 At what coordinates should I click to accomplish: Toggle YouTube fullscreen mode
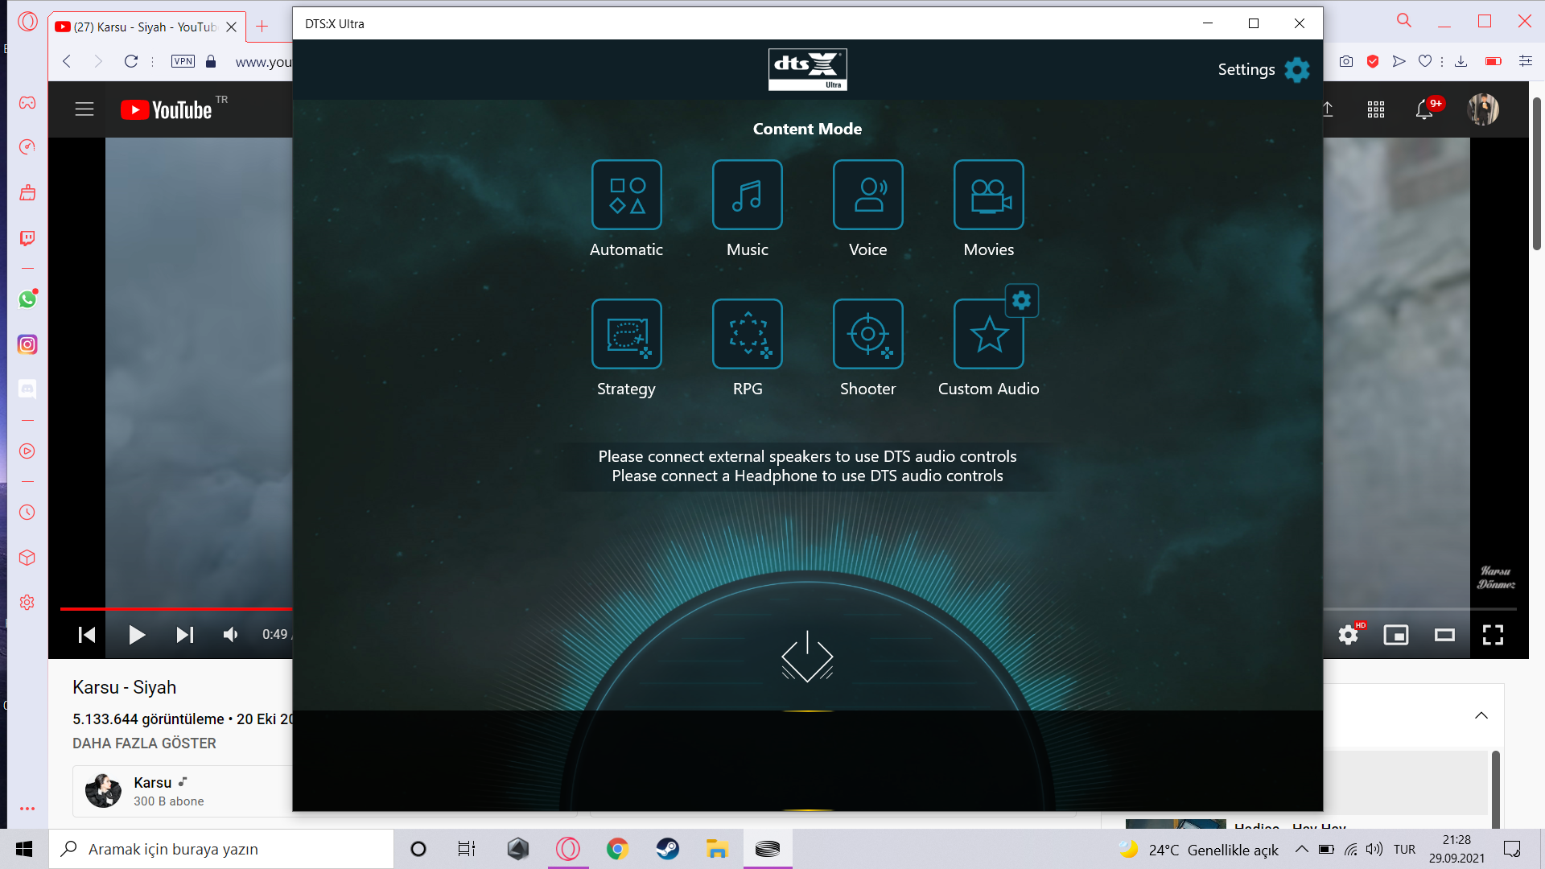1493,635
